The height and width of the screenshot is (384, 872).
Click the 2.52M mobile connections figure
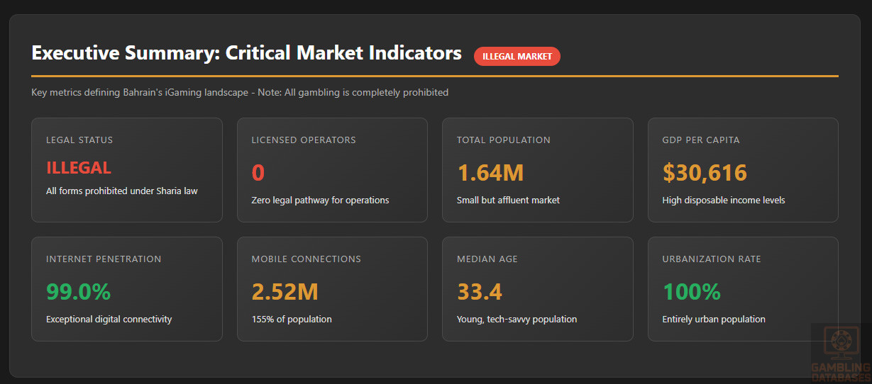click(x=285, y=291)
